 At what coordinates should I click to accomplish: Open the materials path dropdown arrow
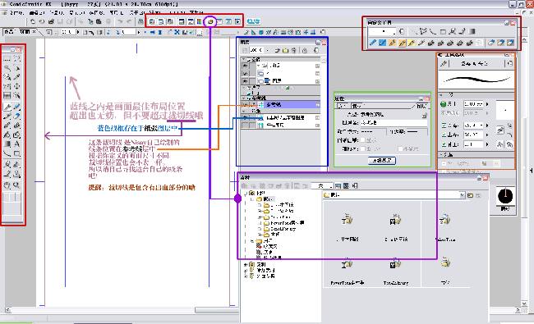click(463, 195)
